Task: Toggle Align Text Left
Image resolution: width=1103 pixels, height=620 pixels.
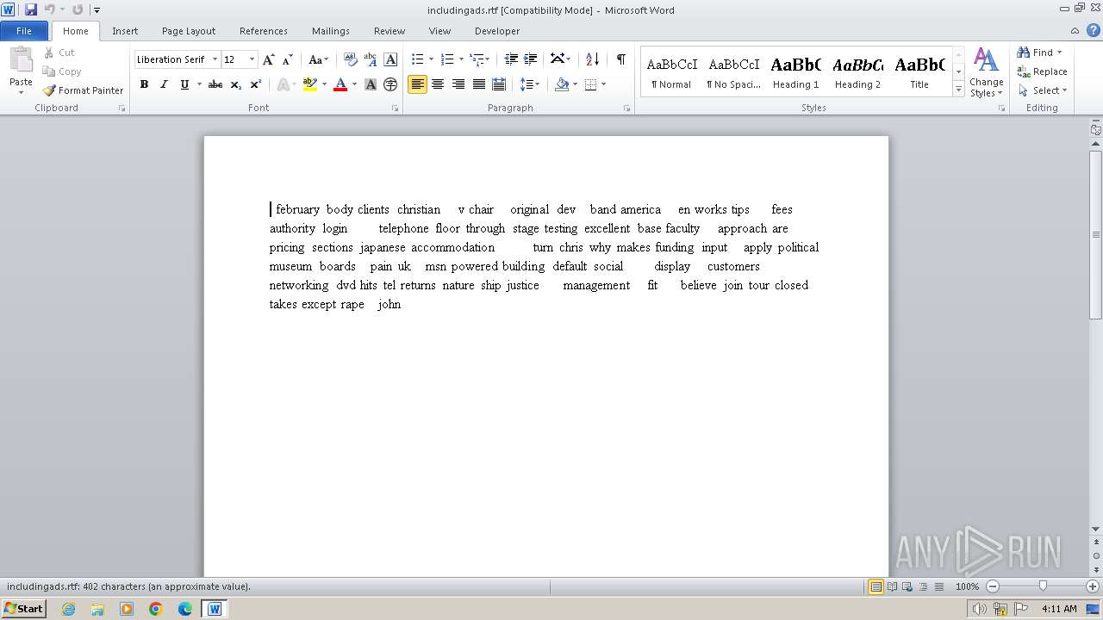Action: [x=417, y=84]
